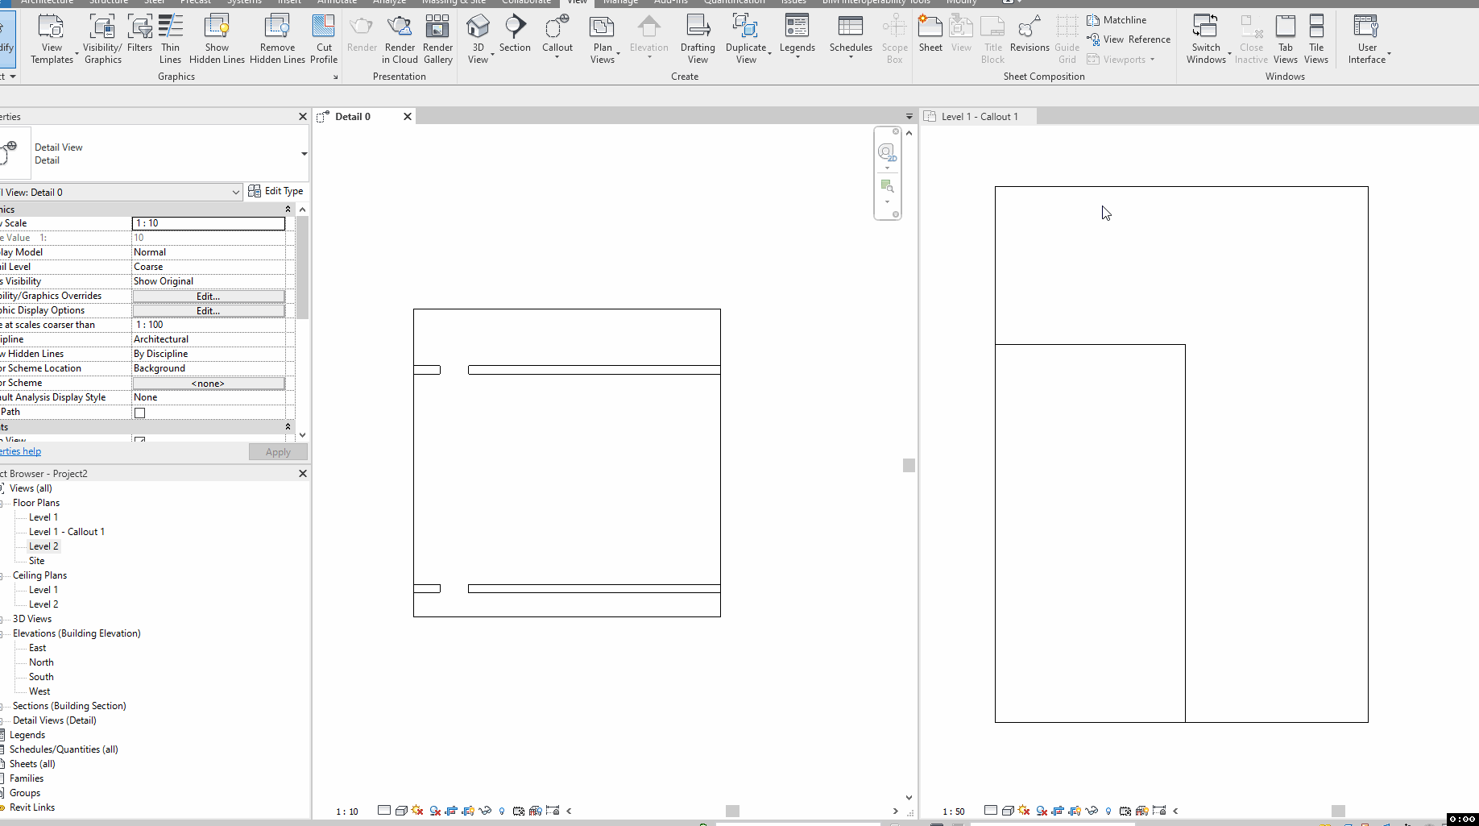Open Render in Cloud

coord(400,39)
